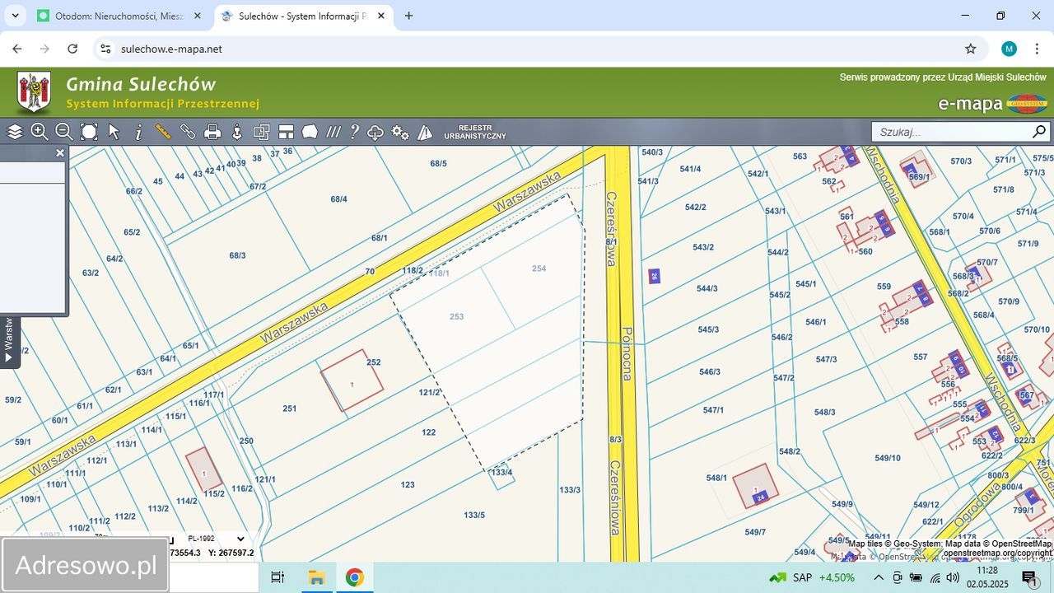Screen dimensions: 1054x593
Task: Open Rejestr Urbanistyczny
Action: click(475, 132)
